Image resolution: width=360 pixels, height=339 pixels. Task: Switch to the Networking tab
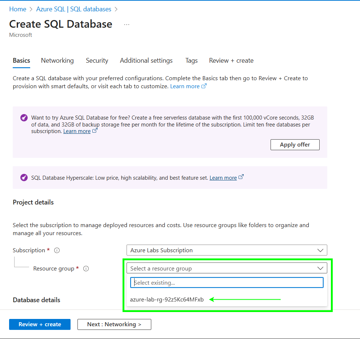tap(57, 61)
